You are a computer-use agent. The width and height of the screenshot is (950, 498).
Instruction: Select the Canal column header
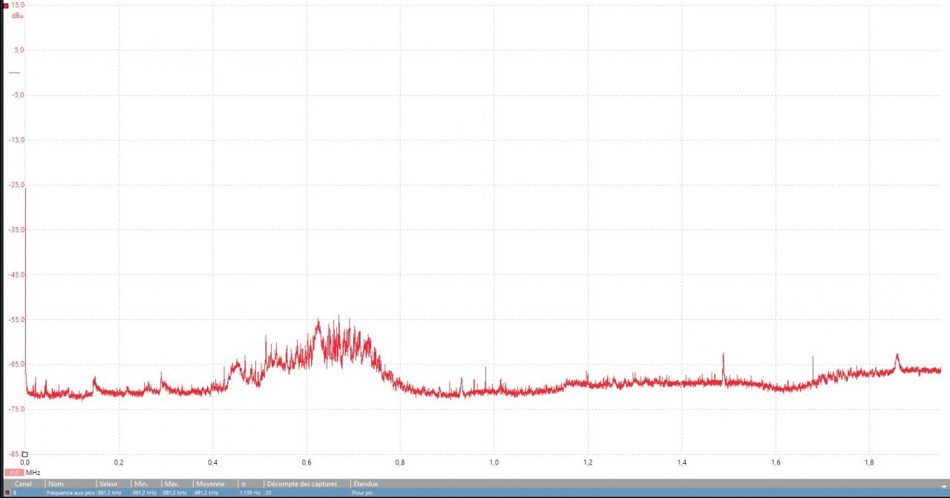23,484
